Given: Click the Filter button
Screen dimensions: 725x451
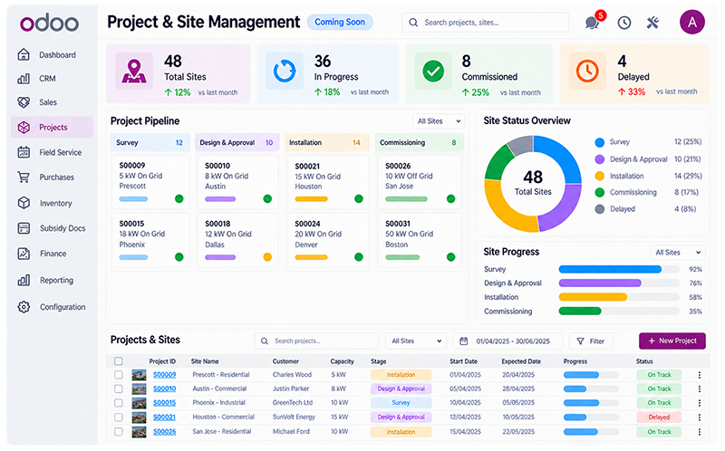Looking at the screenshot, I should pyautogui.click(x=591, y=341).
